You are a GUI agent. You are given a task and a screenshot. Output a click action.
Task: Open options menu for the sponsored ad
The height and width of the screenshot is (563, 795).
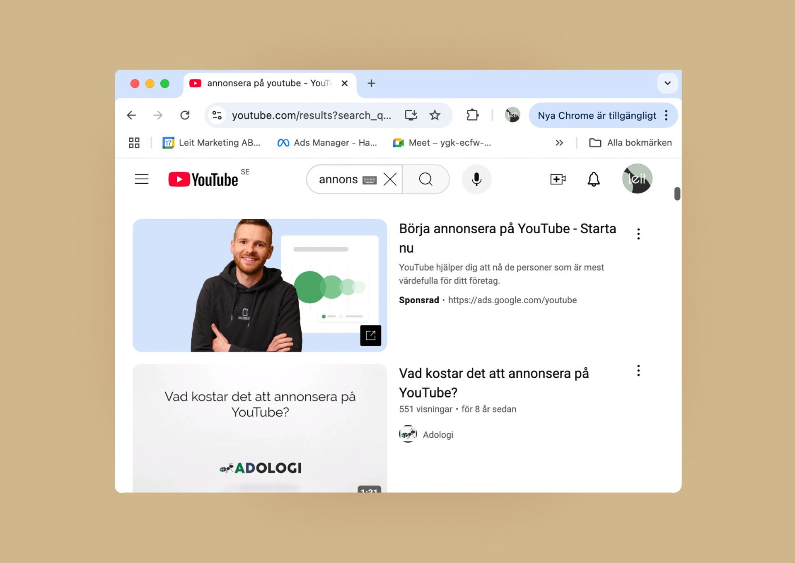[638, 234]
